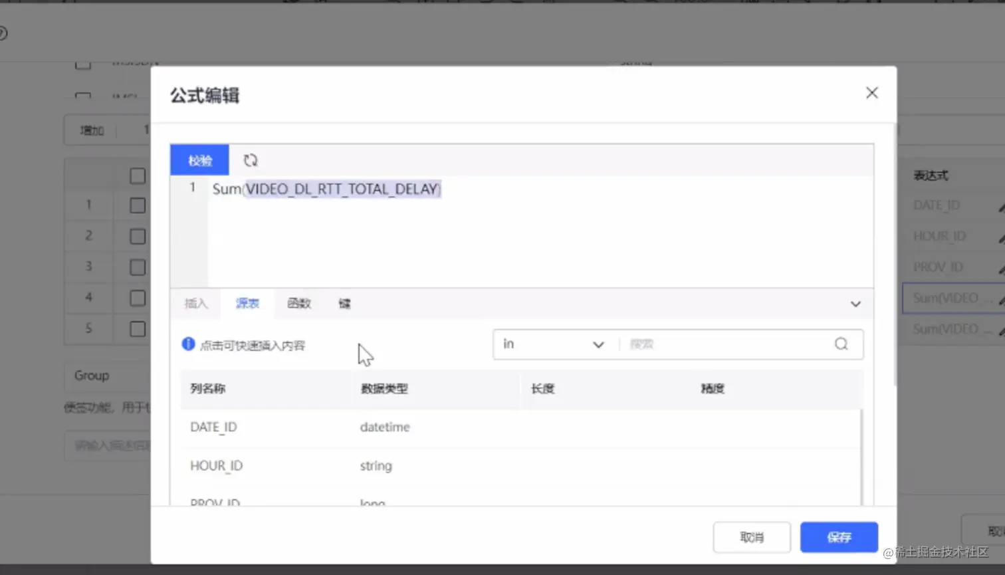Collapse the insert panel with the chevron

[855, 304]
